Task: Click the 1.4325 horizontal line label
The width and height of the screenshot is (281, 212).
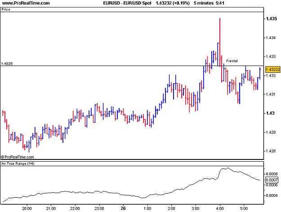Action: (7, 64)
